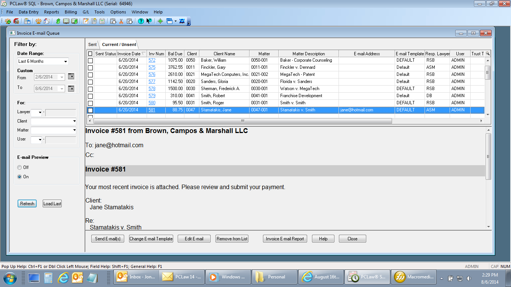511x287 pixels.
Task: Click the plain orange scales toolbar icon
Action: 38,21
